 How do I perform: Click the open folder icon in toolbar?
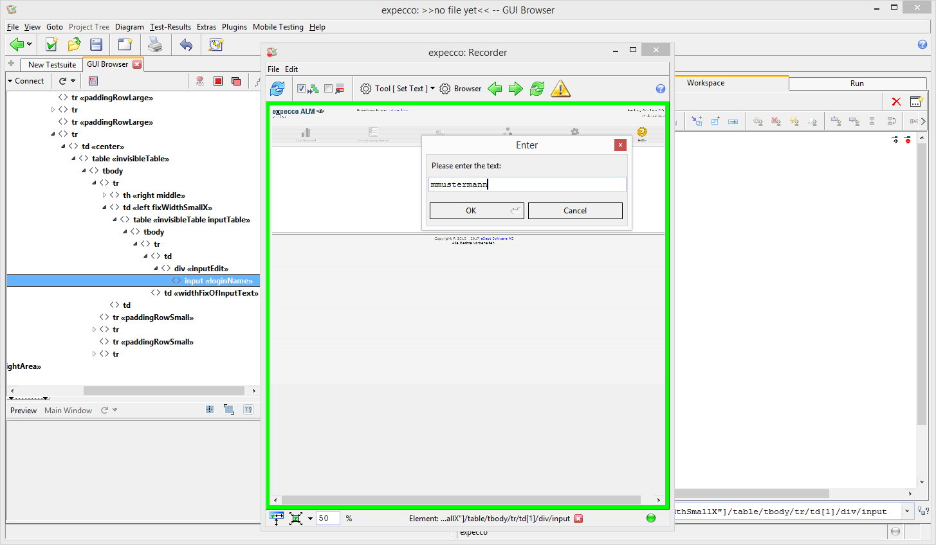click(x=74, y=44)
